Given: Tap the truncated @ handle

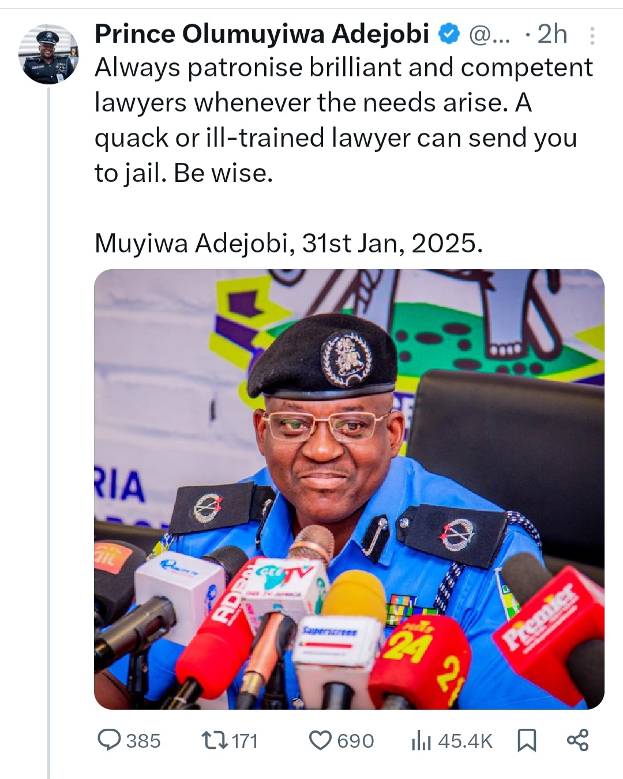Looking at the screenshot, I should point(490,35).
